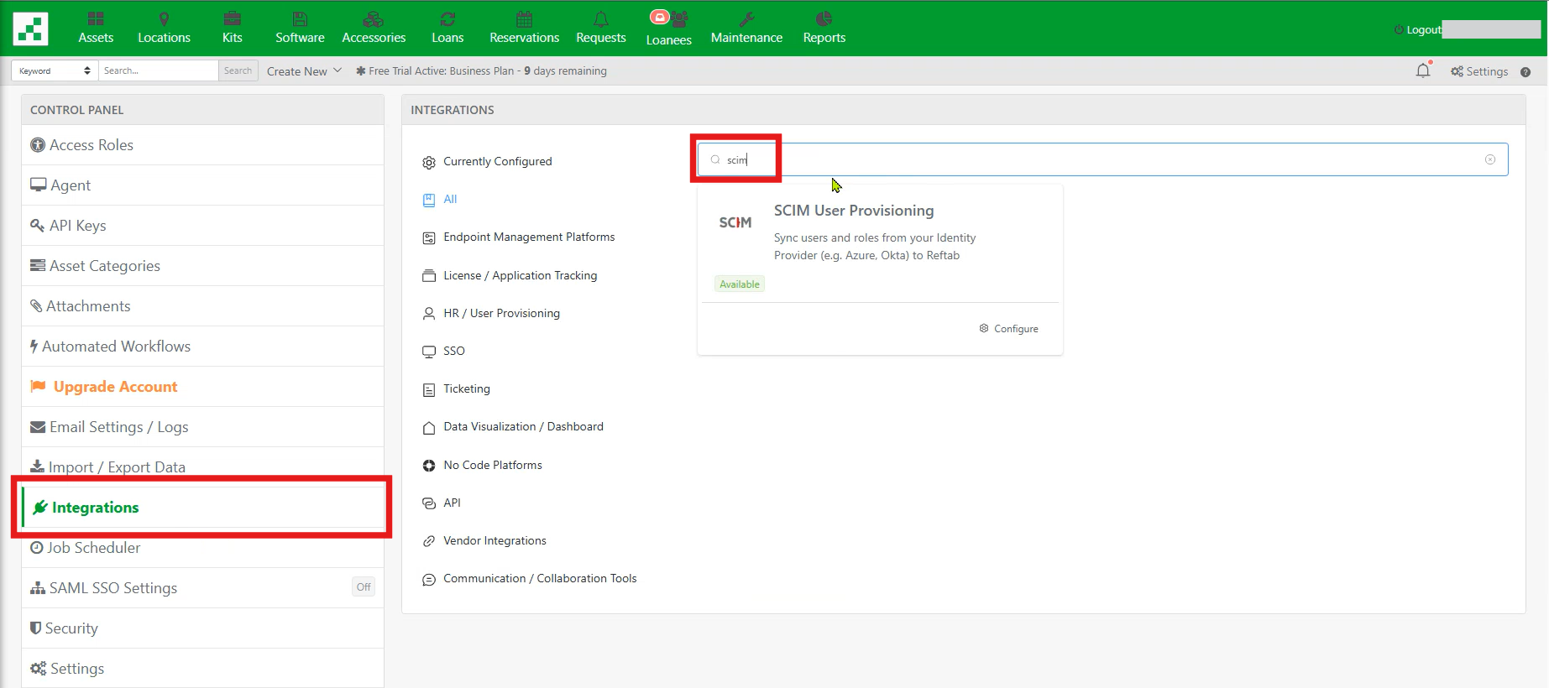Go to Locations
The width and height of the screenshot is (1549, 688).
(164, 29)
